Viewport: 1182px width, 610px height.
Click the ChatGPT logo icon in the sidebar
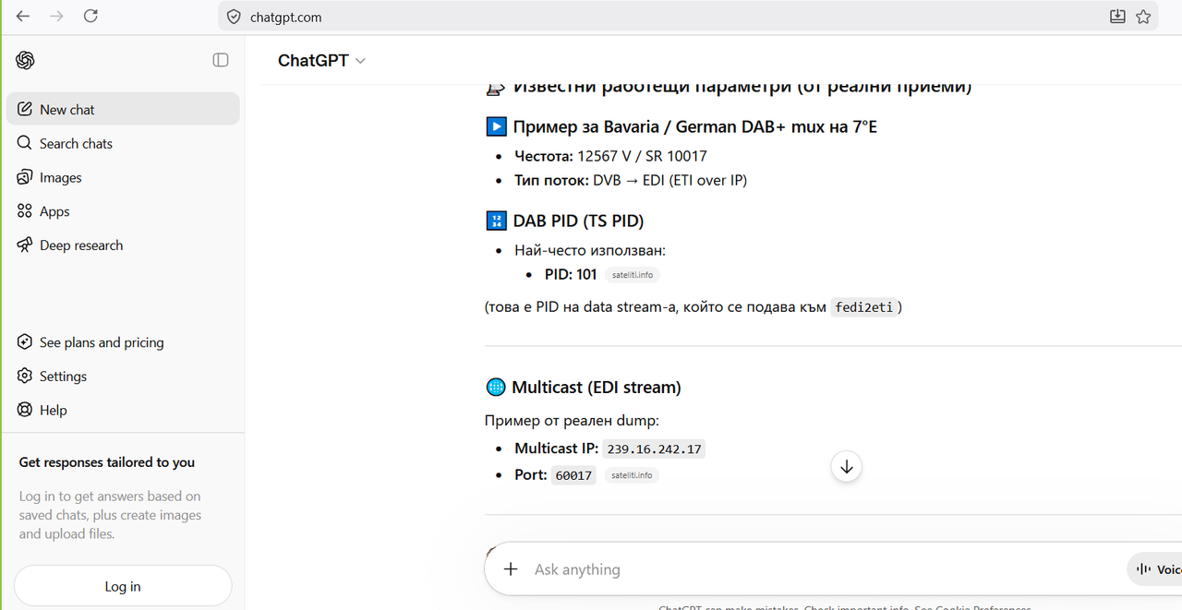pyautogui.click(x=25, y=60)
